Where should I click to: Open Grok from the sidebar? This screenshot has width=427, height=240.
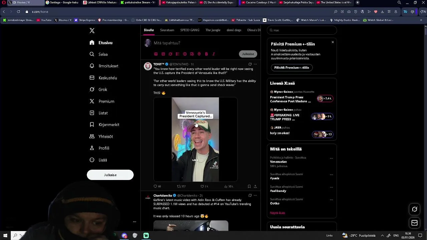(98, 89)
